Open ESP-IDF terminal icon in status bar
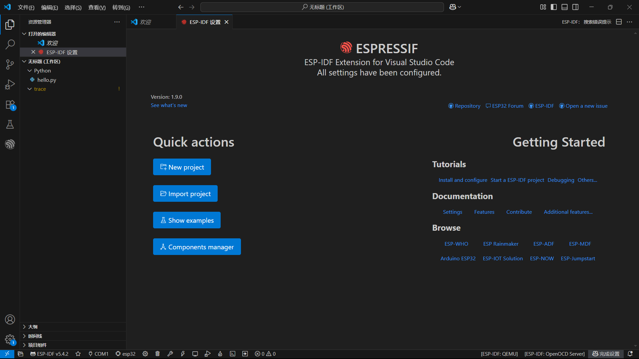The image size is (639, 359). [233, 354]
